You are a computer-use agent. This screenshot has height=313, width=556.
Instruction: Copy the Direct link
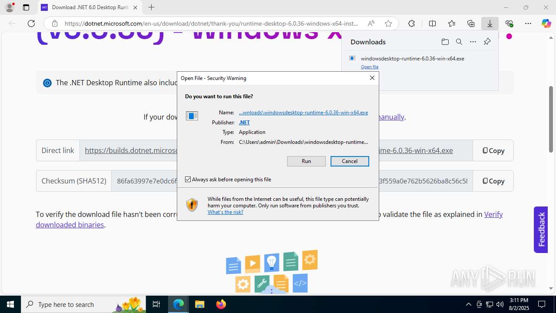tap(493, 150)
